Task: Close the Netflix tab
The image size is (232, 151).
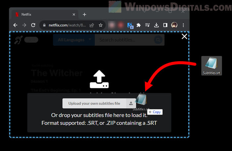Action: coord(74,15)
